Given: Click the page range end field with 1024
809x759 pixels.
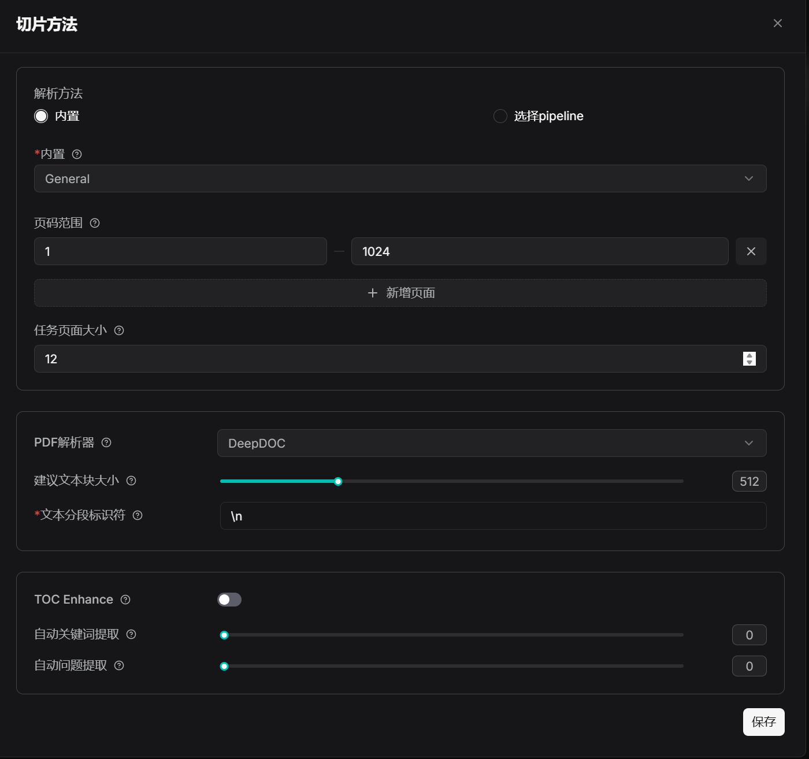Looking at the screenshot, I should (x=540, y=251).
